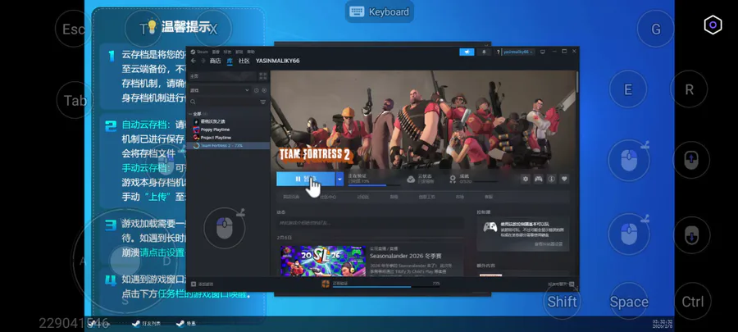The width and height of the screenshot is (738, 332).
Task: Click the cloud status icon
Action: (x=411, y=179)
